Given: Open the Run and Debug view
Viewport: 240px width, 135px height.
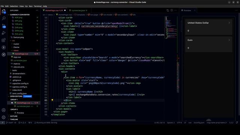Looking at the screenshot, I should [3, 33].
